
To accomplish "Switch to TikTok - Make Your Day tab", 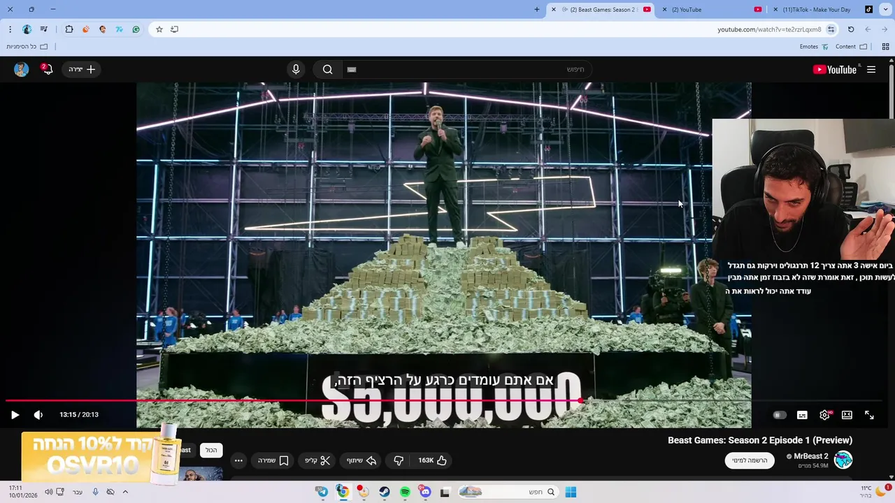I will tap(822, 10).
